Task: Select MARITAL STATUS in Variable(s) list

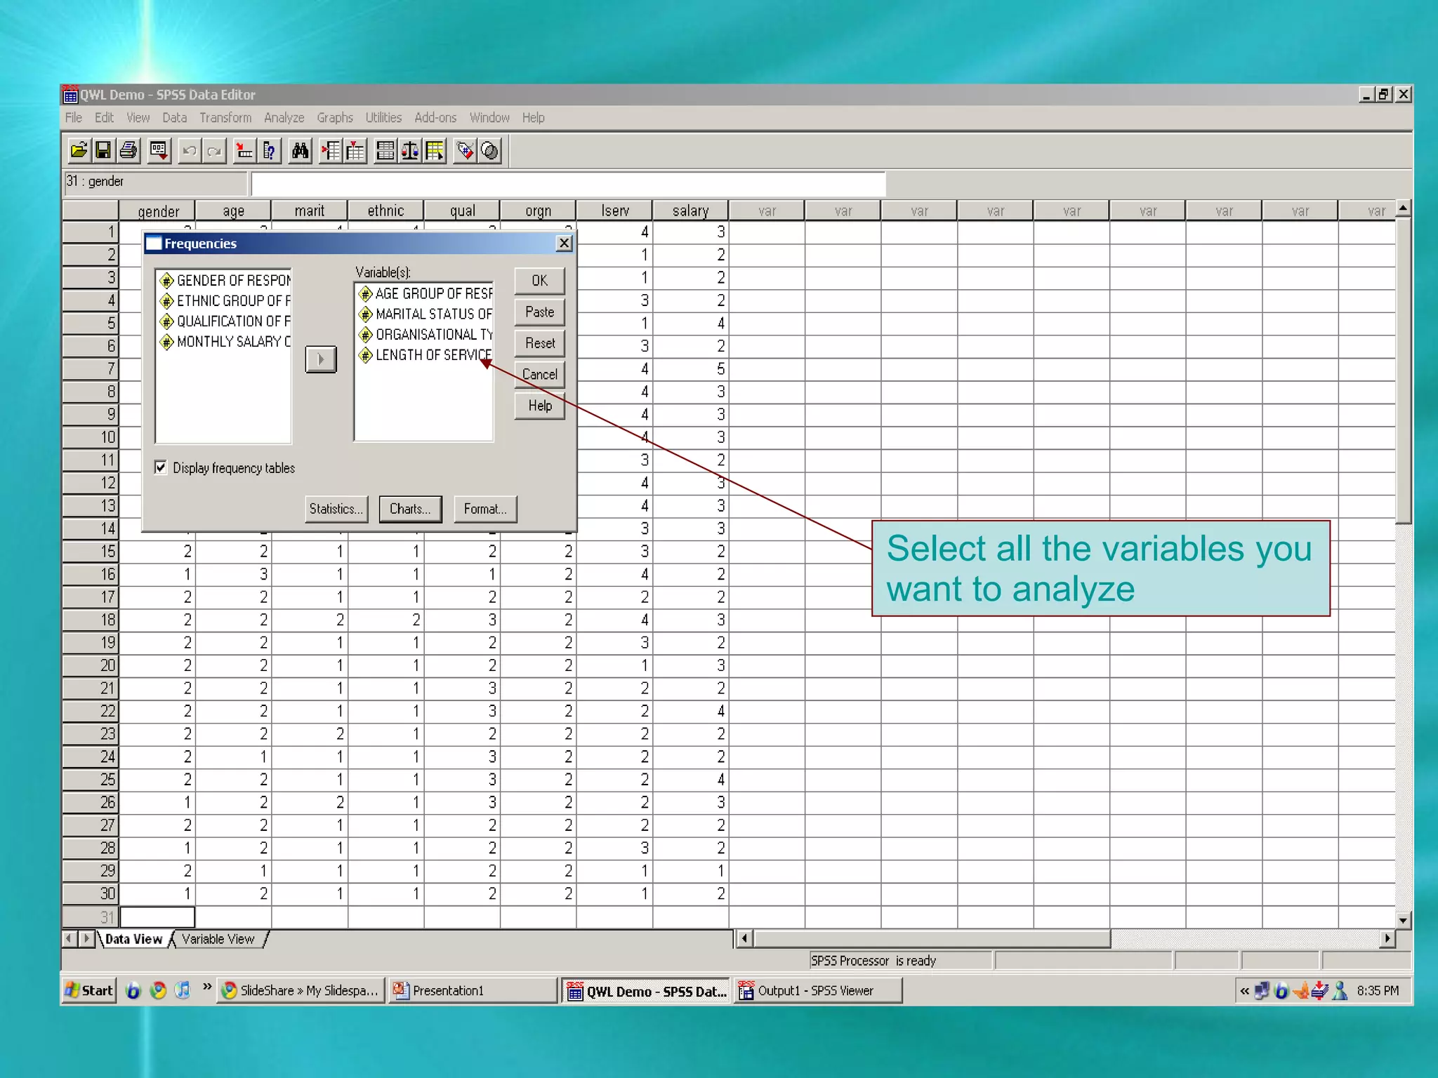Action: click(425, 314)
